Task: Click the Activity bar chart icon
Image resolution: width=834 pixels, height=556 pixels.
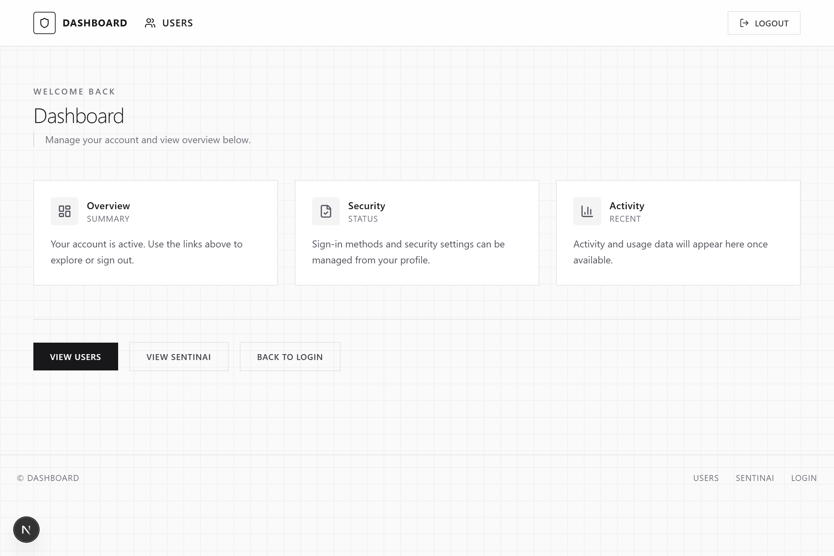Action: pos(587,211)
